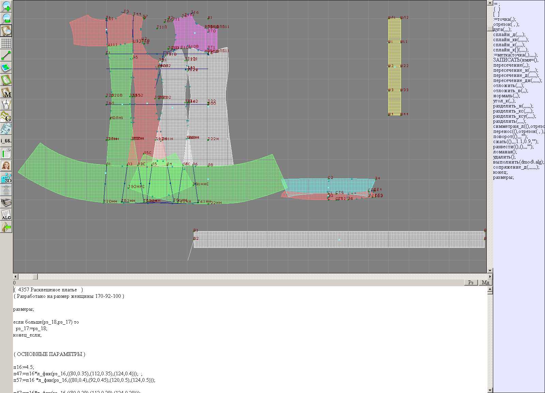
Task: Click the green arrow exit icon
Action: click(x=6, y=227)
